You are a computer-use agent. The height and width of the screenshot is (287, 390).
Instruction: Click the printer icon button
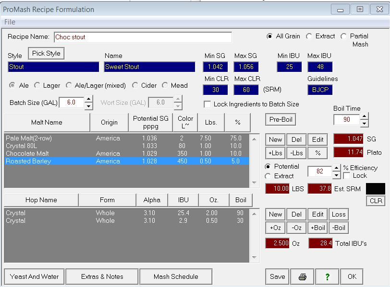click(302, 276)
